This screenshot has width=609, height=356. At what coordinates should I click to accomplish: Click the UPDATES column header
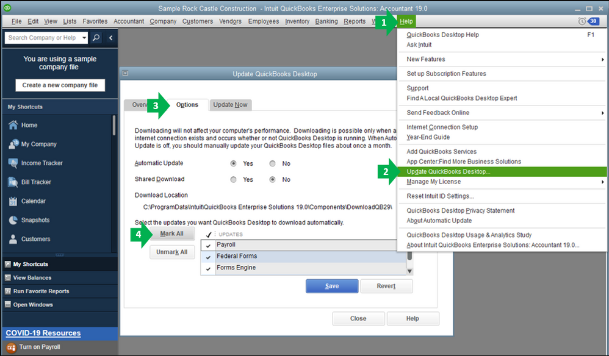(231, 234)
